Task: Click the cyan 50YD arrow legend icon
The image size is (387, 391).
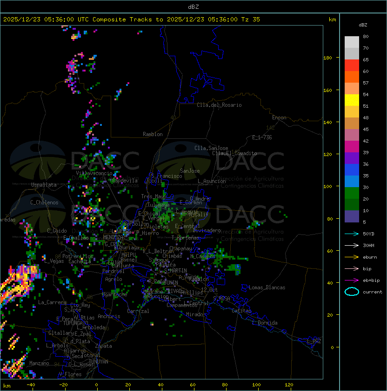Action: click(352, 234)
